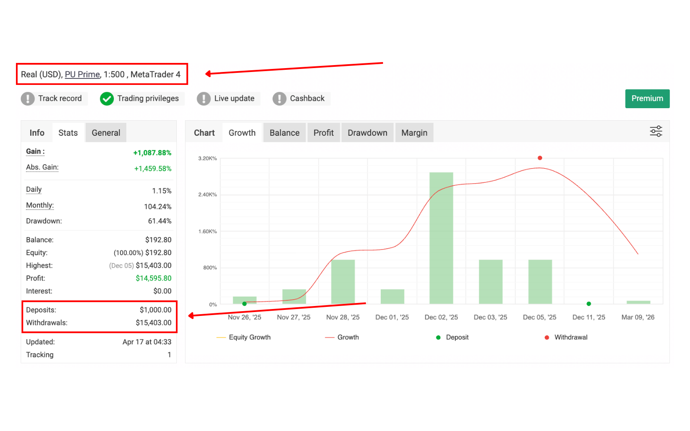Toggle Withdrawal markers in chart legend

[x=566, y=337]
